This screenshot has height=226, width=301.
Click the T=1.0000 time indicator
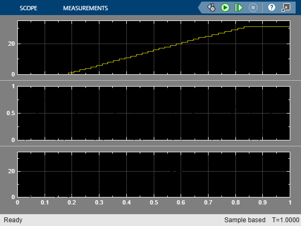point(285,220)
